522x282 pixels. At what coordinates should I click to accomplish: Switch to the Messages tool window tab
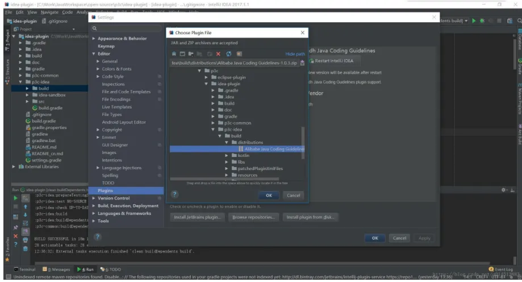(x=57, y=269)
